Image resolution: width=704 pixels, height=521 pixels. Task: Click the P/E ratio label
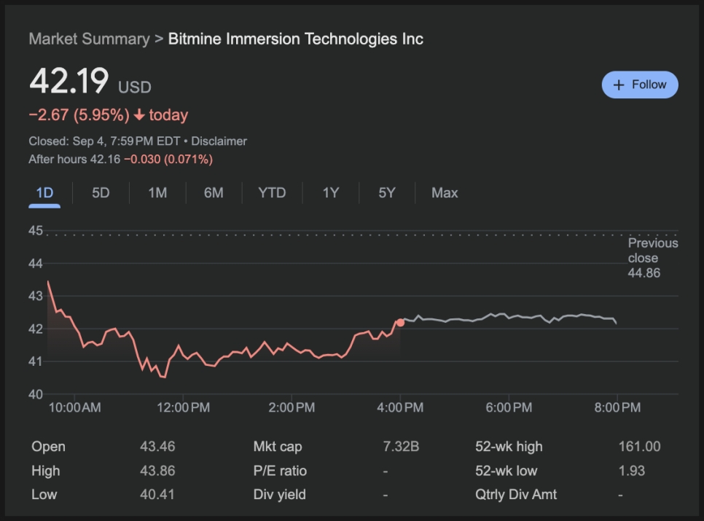pos(280,471)
